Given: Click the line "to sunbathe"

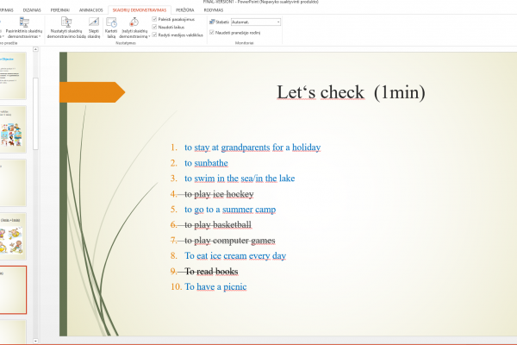Looking at the screenshot, I should pyautogui.click(x=206, y=163).
